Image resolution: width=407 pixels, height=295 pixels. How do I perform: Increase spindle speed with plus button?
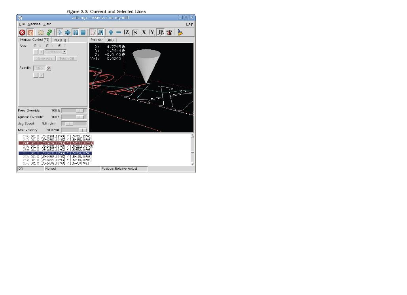pyautogui.click(x=42, y=75)
